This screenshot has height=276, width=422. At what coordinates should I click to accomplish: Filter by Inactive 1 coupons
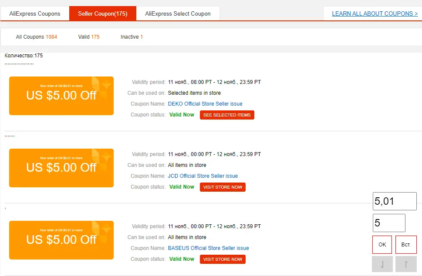(132, 37)
